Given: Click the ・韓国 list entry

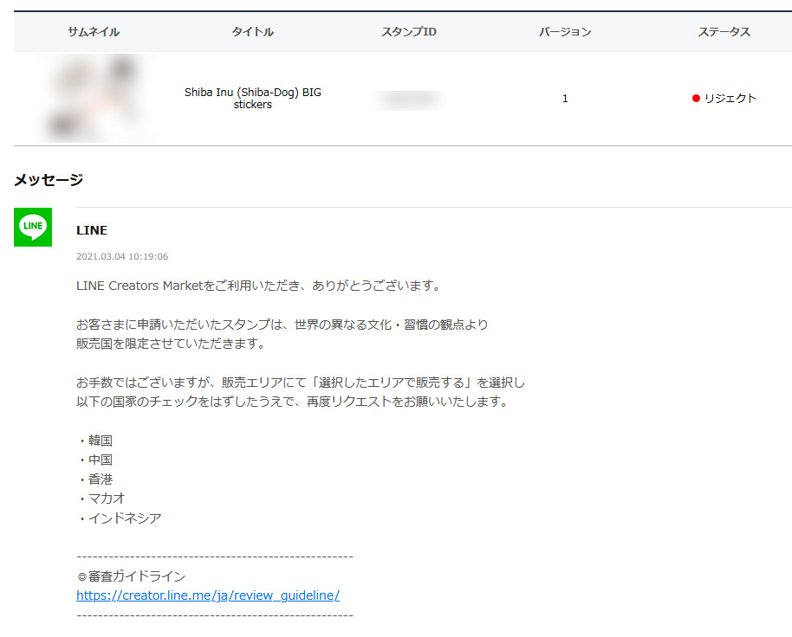Looking at the screenshot, I should pyautogui.click(x=95, y=441).
